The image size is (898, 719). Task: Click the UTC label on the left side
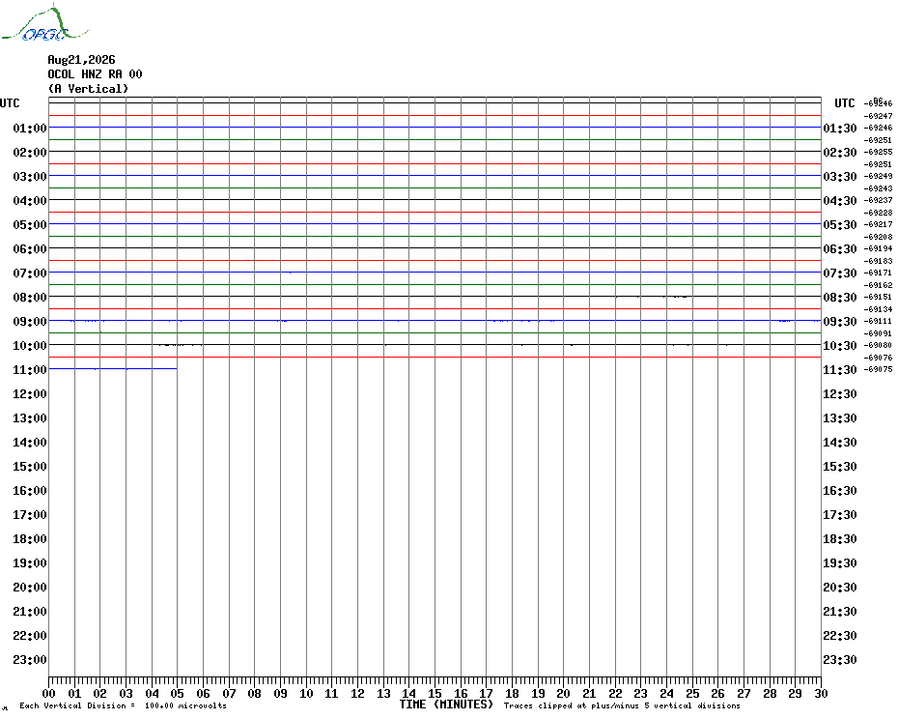10,103
